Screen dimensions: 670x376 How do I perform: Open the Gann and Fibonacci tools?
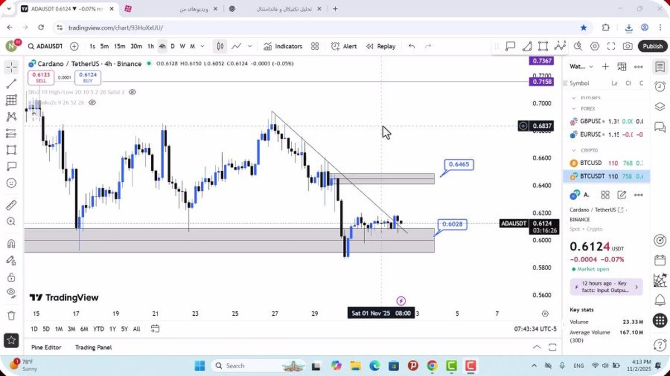[x=11, y=100]
